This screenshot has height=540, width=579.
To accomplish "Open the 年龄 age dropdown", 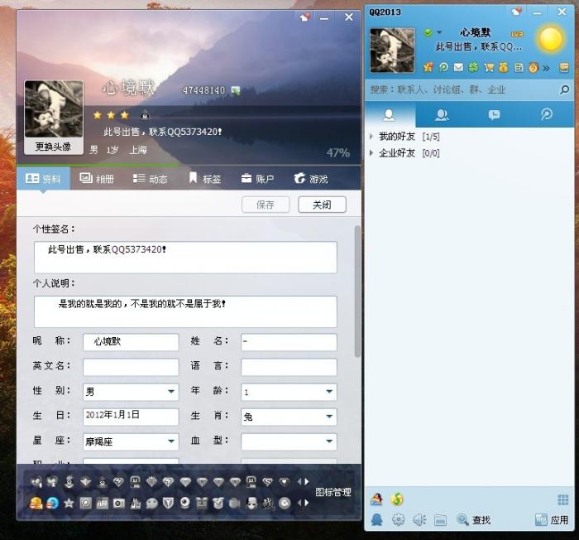I will 329,391.
